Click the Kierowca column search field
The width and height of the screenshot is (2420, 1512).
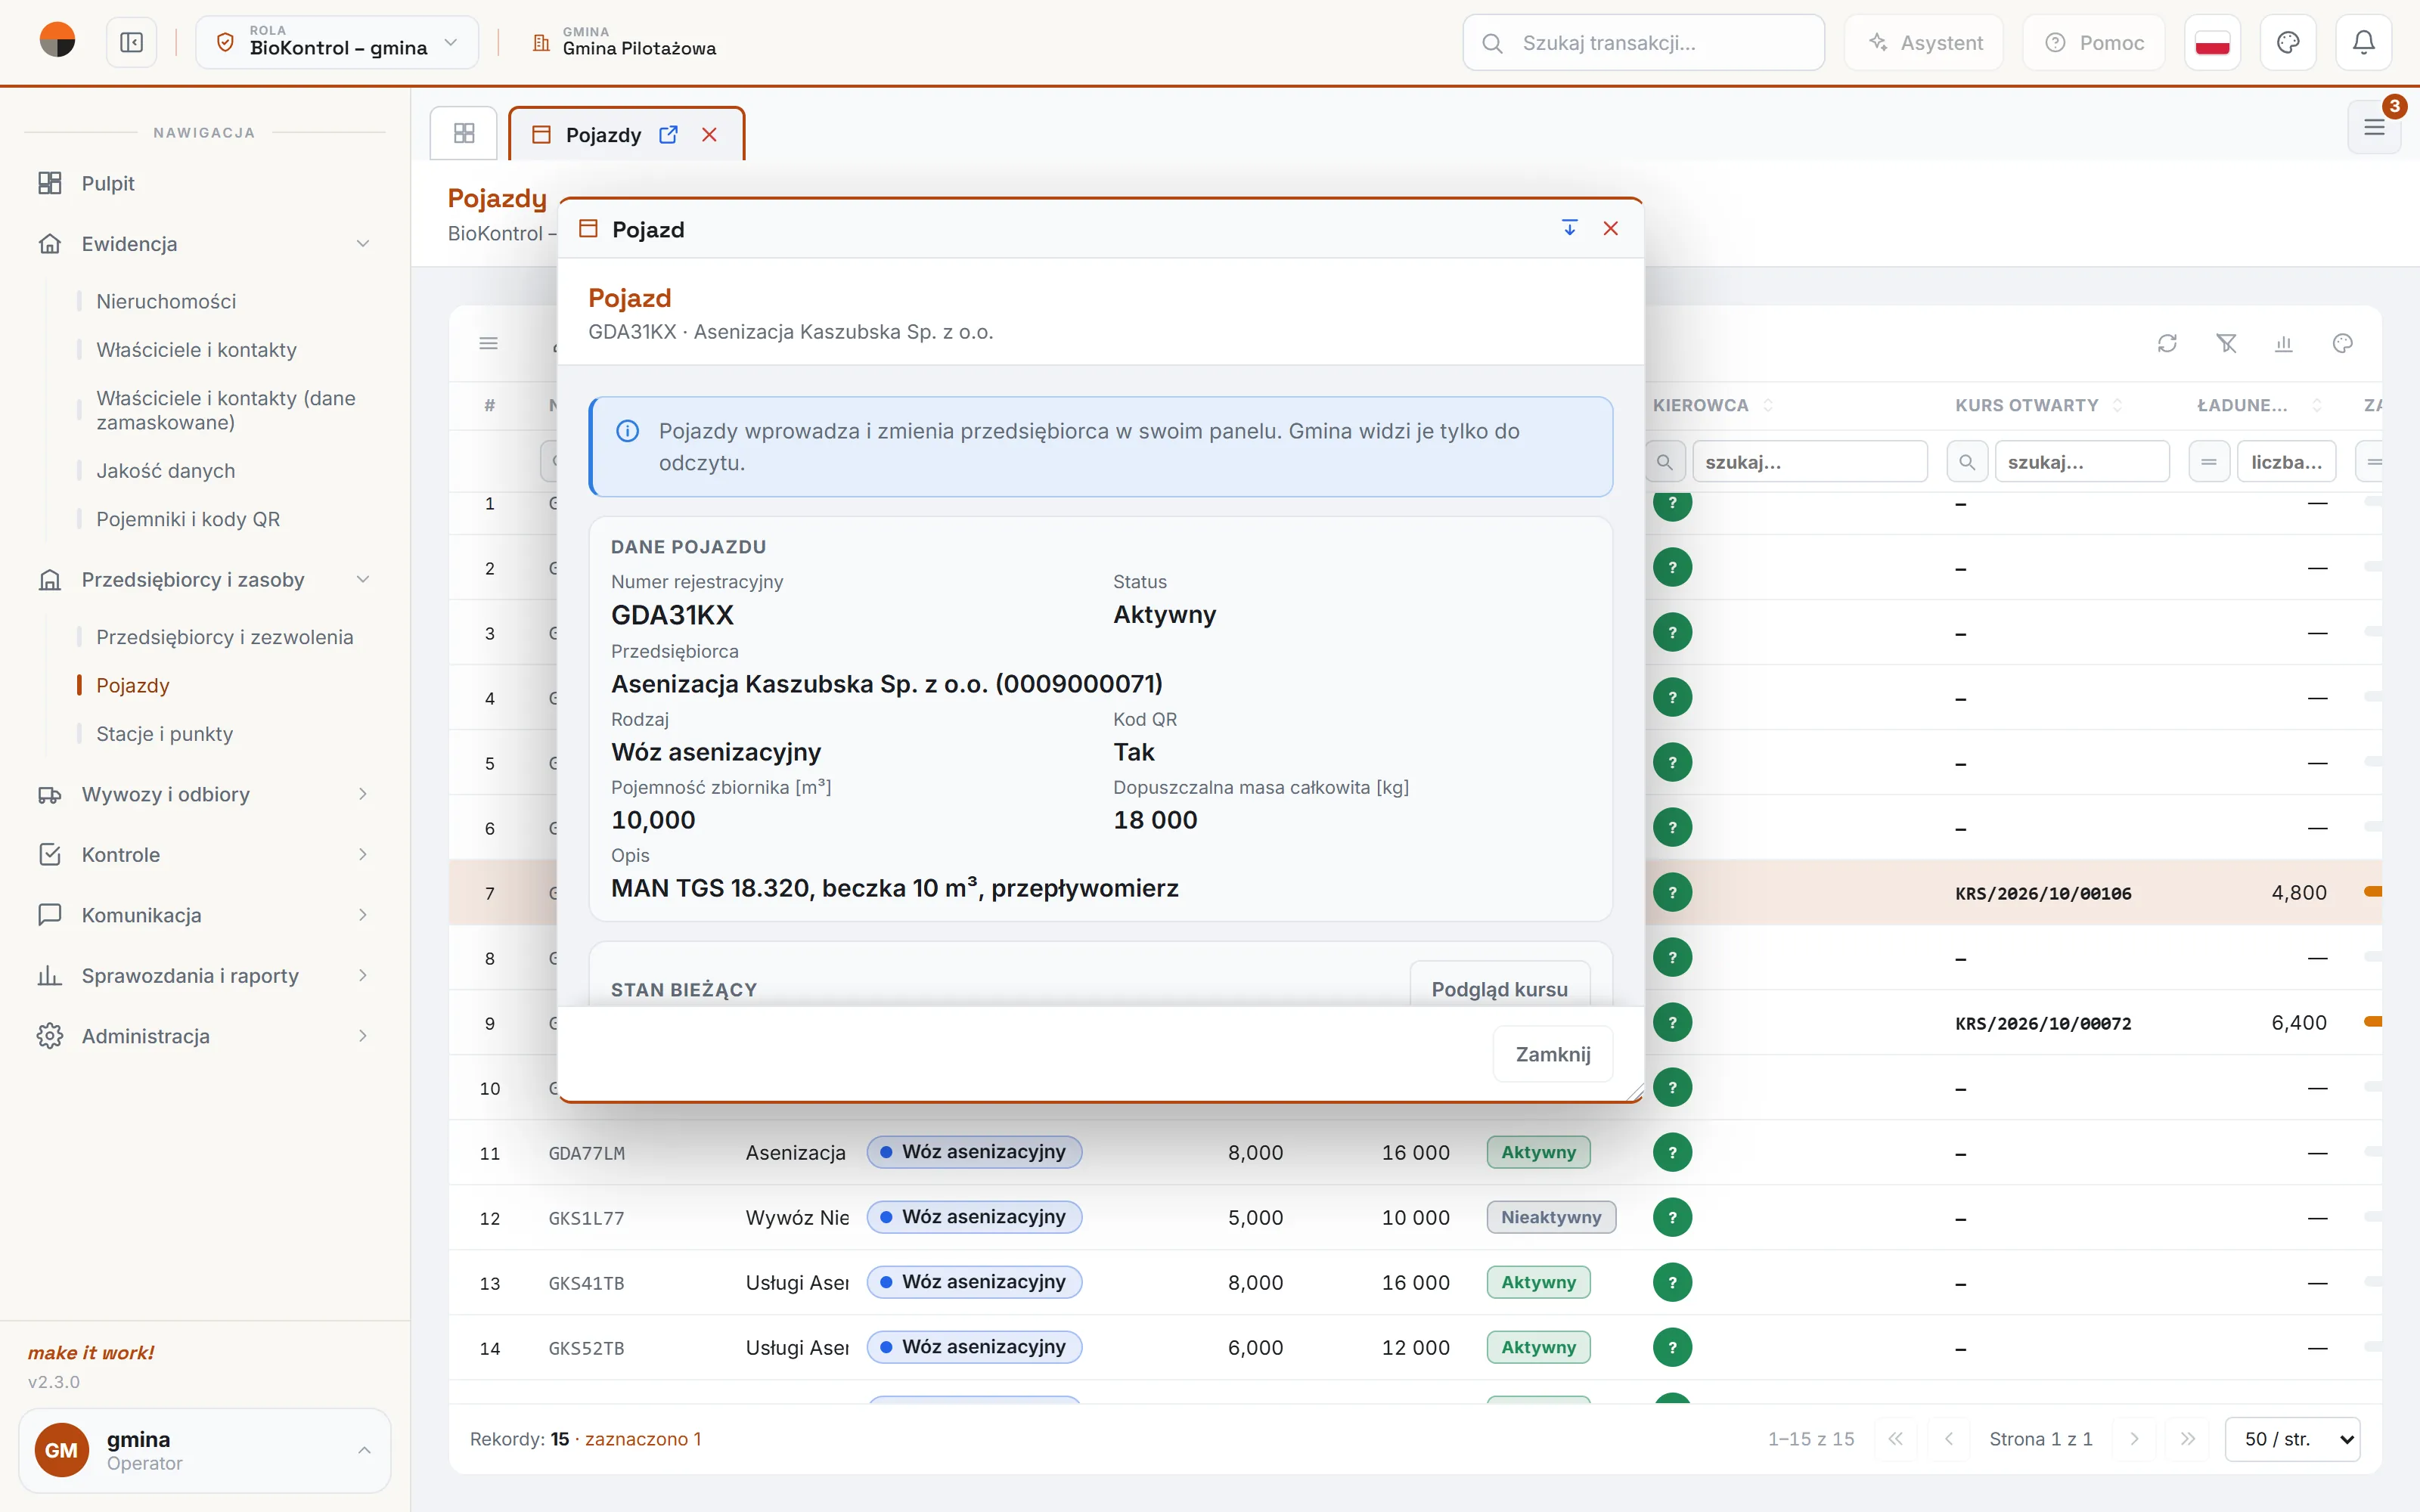(x=1809, y=462)
